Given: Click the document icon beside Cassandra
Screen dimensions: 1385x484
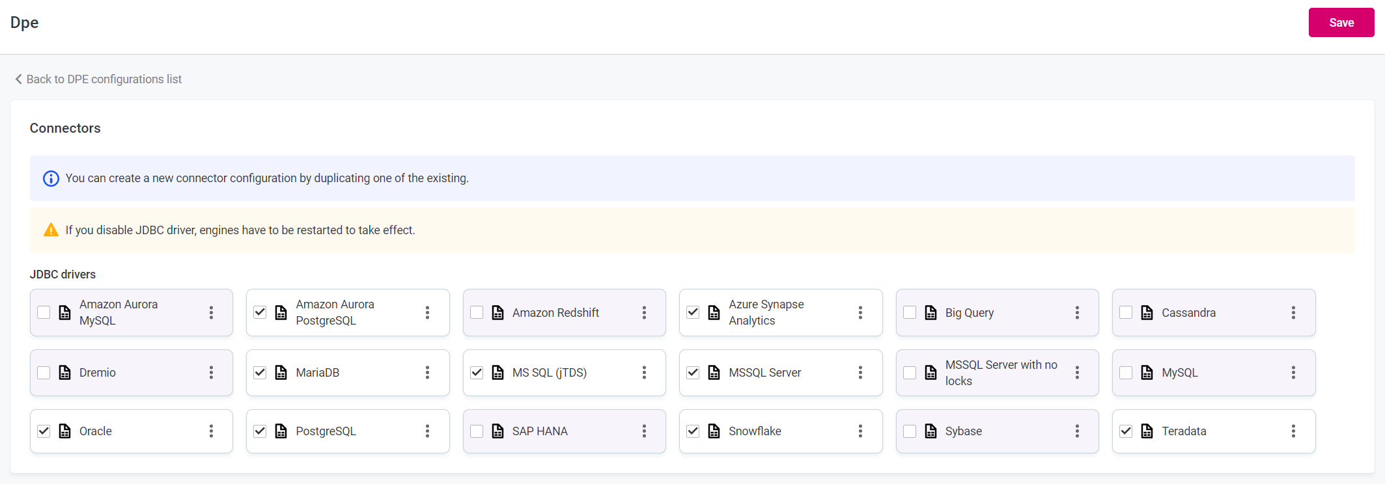Looking at the screenshot, I should point(1147,313).
